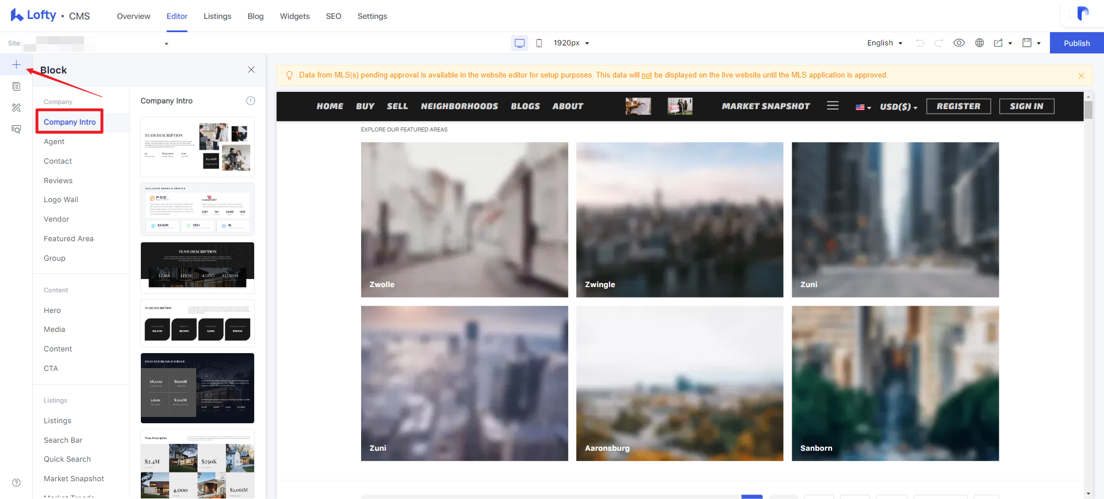
Task: Click the REGISTER button in site header
Action: tap(959, 106)
